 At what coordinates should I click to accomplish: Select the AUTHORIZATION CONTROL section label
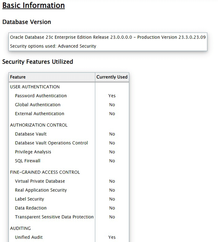[39, 125]
